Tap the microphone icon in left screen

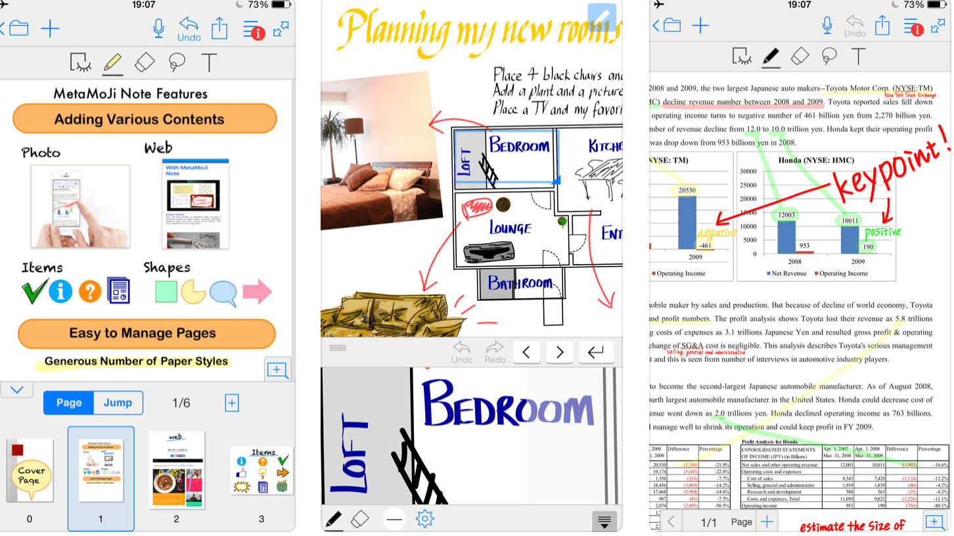click(x=158, y=28)
